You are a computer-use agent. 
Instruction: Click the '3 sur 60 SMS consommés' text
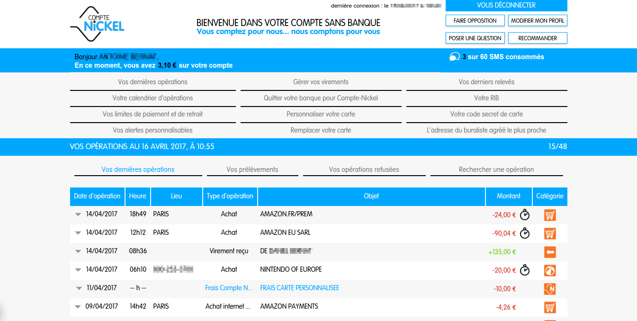pyautogui.click(x=503, y=57)
